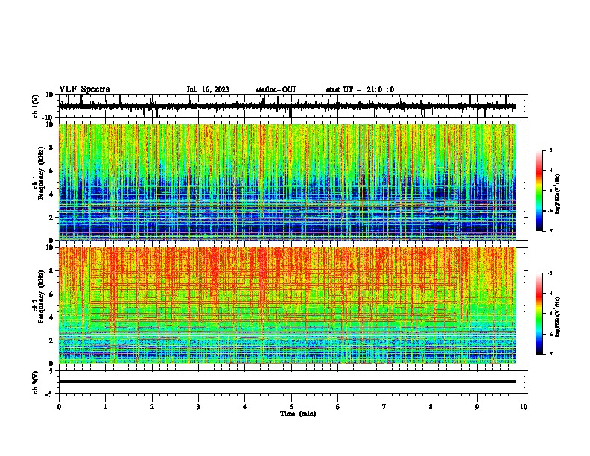The image size is (590, 456).
Task: Click time axis tick label "2"
Action: [x=152, y=407]
